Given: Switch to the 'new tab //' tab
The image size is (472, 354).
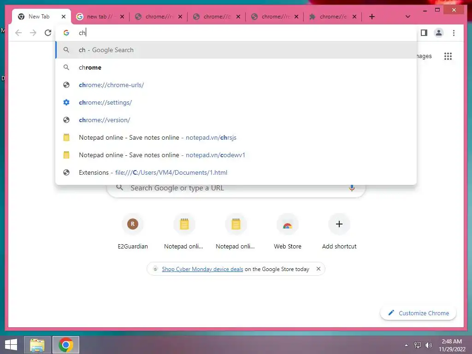Looking at the screenshot, I should [100, 17].
